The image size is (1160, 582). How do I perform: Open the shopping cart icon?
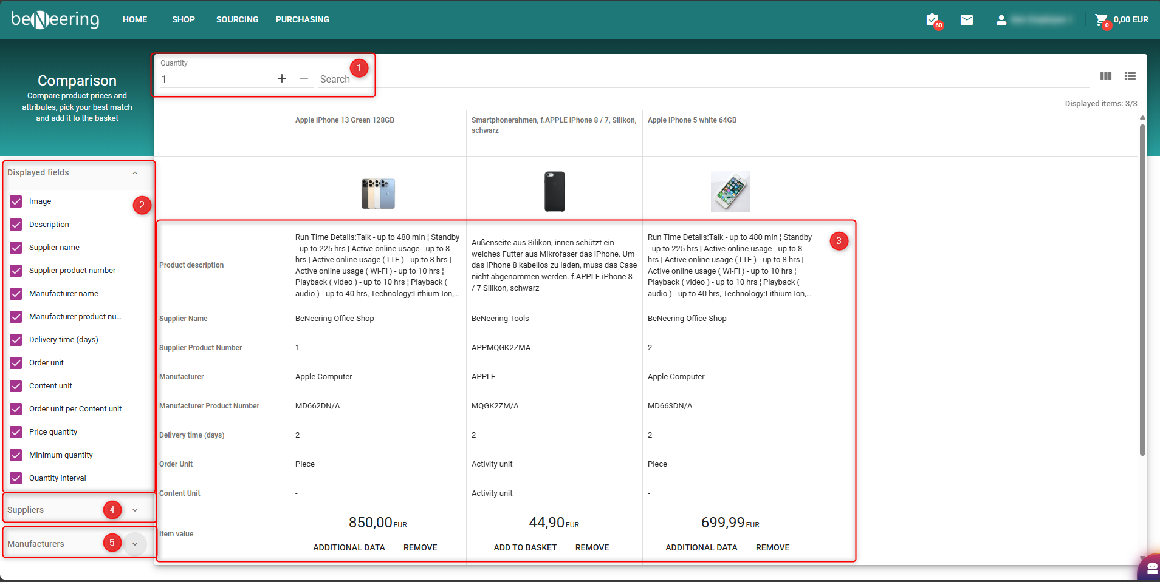[1100, 20]
